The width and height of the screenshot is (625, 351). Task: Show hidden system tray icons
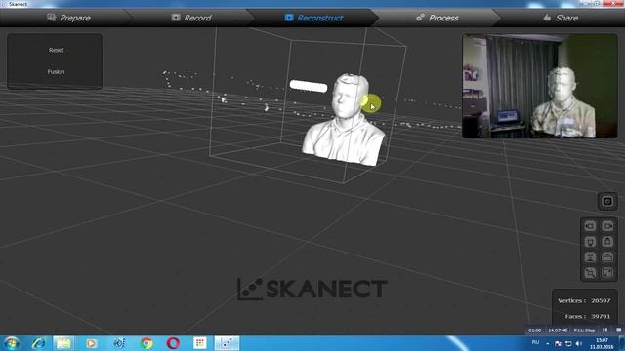pos(548,343)
